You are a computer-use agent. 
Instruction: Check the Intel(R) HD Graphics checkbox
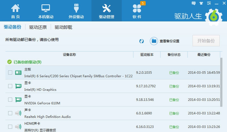coord(10,86)
